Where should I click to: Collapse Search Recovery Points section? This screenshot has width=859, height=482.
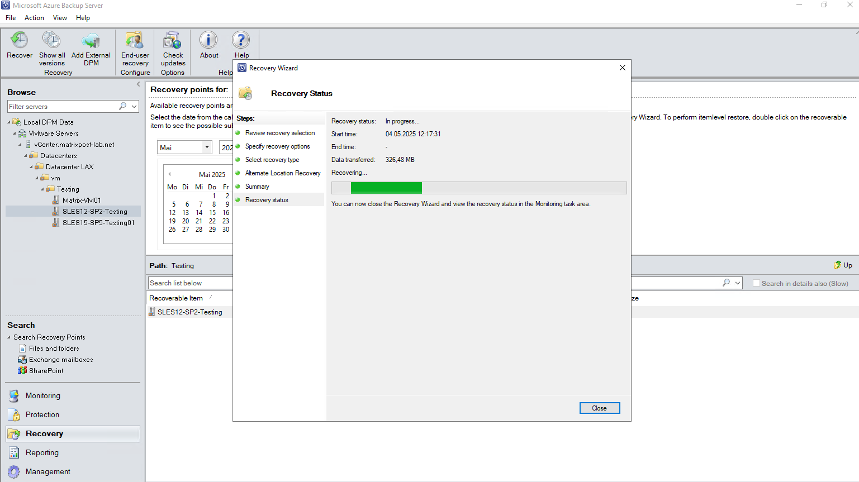click(x=9, y=337)
